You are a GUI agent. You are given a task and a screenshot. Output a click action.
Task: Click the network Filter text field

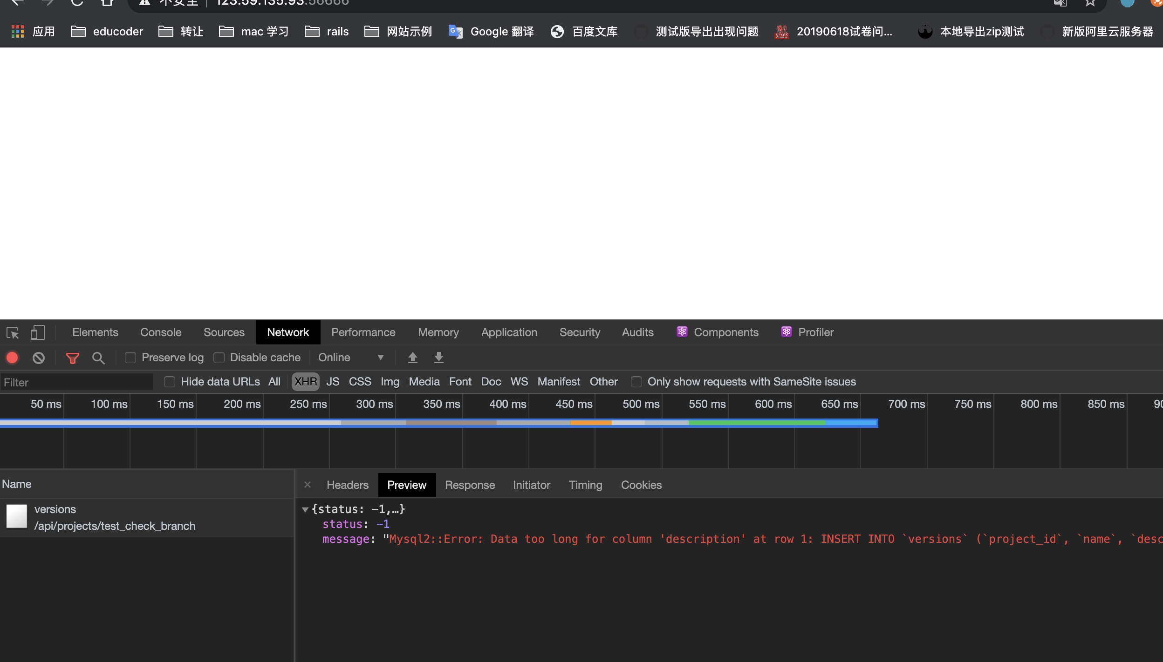[x=77, y=382]
